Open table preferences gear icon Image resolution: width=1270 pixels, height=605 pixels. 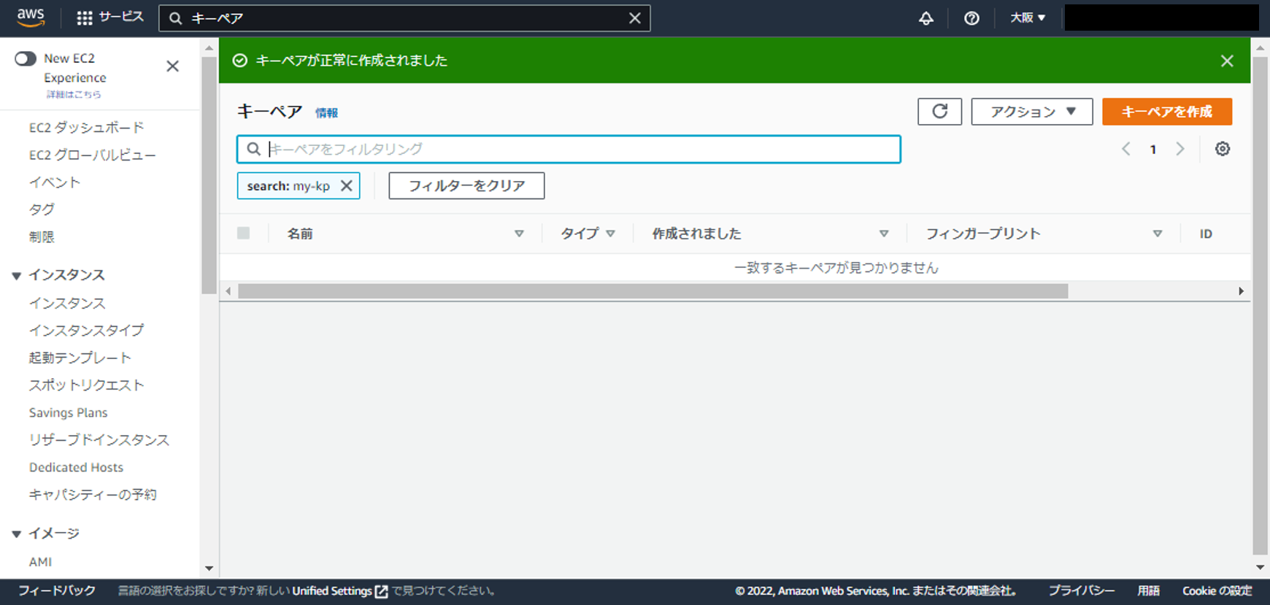pos(1222,149)
